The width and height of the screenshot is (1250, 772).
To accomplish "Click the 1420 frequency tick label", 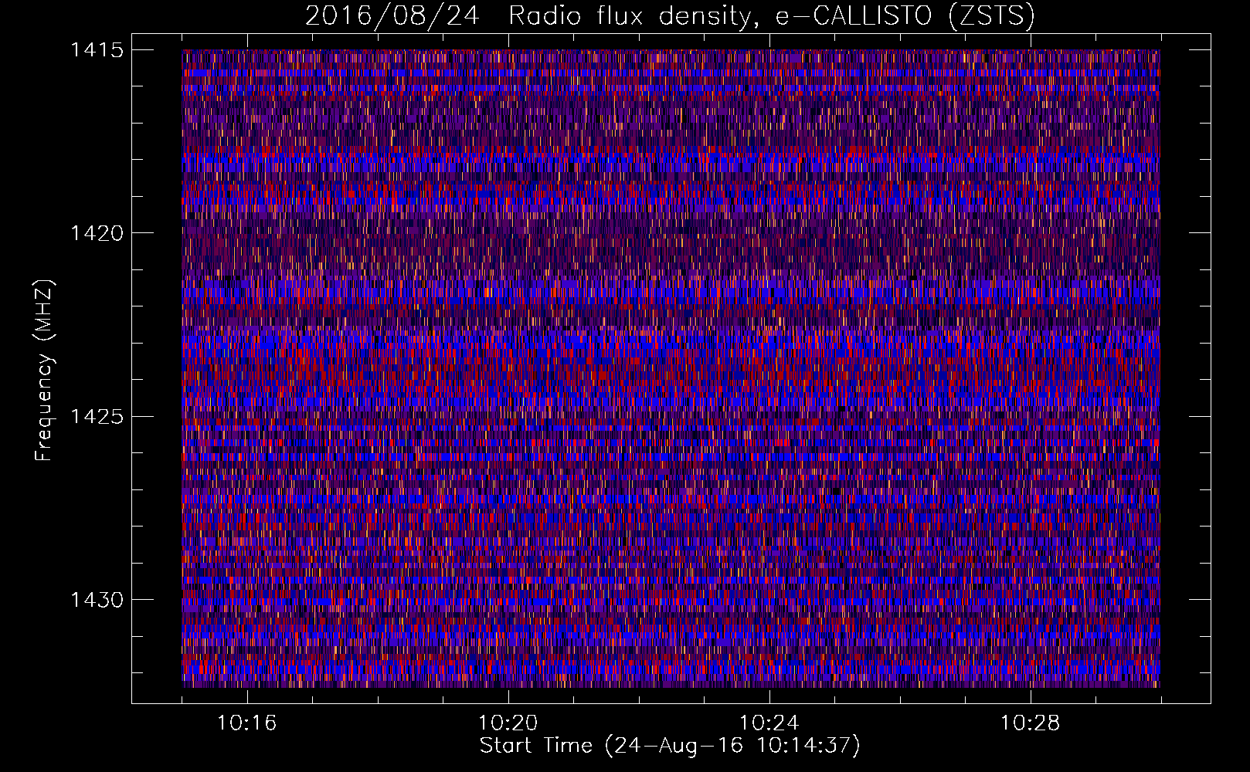I will (97, 233).
